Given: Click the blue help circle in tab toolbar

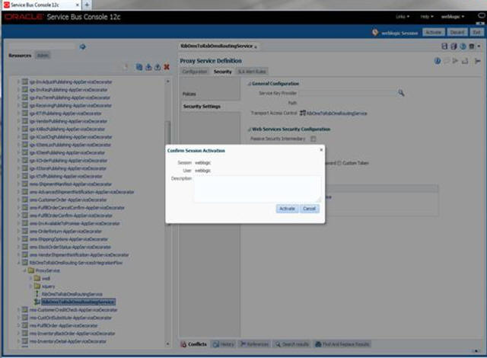Looking at the screenshot, I should [x=463, y=46].
